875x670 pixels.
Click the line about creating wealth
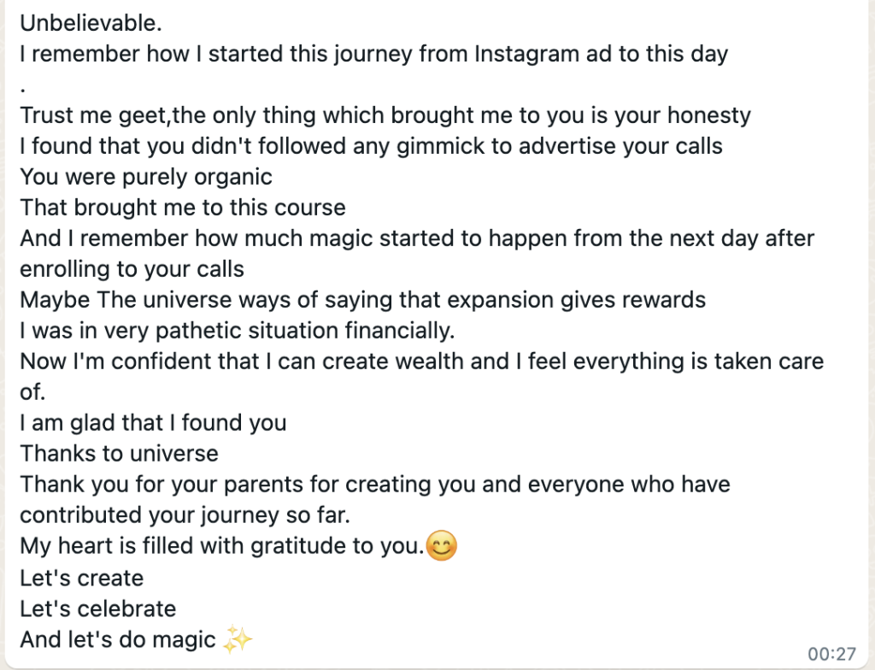(x=421, y=361)
